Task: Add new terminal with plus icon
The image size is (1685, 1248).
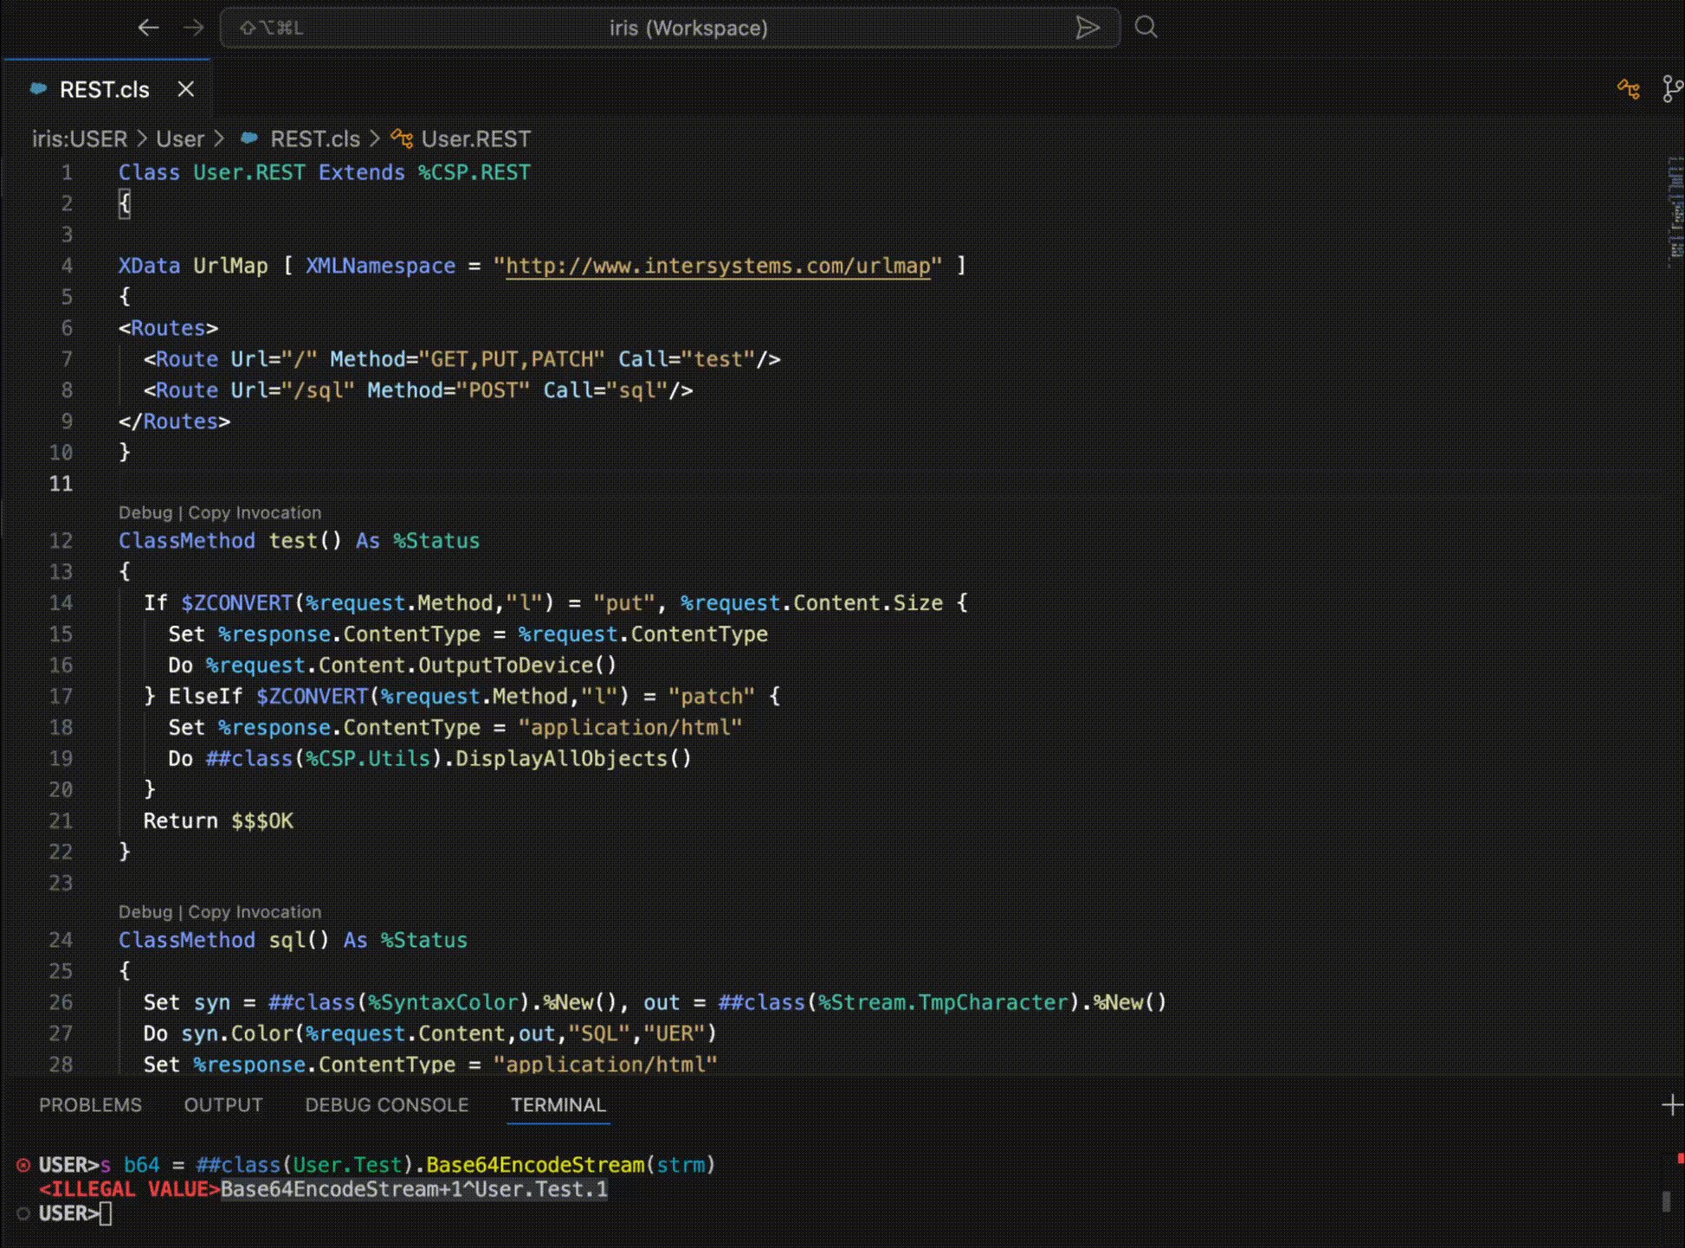Action: (1671, 1105)
